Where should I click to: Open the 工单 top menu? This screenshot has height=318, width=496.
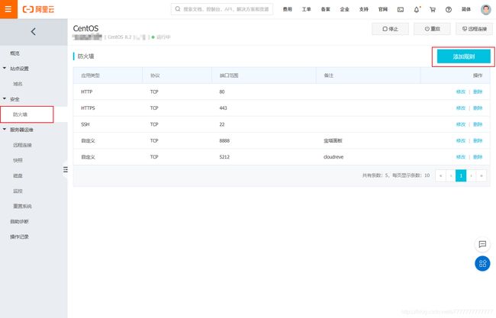pos(306,9)
